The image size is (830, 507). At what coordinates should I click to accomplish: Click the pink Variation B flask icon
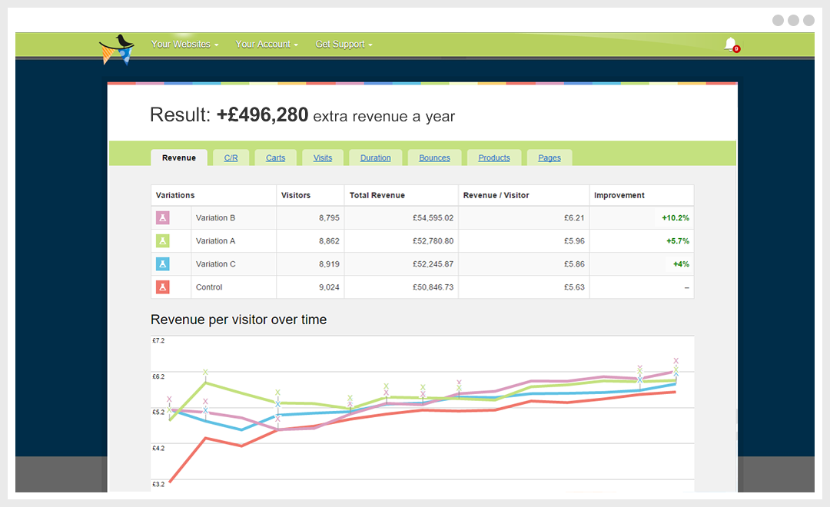click(x=162, y=217)
